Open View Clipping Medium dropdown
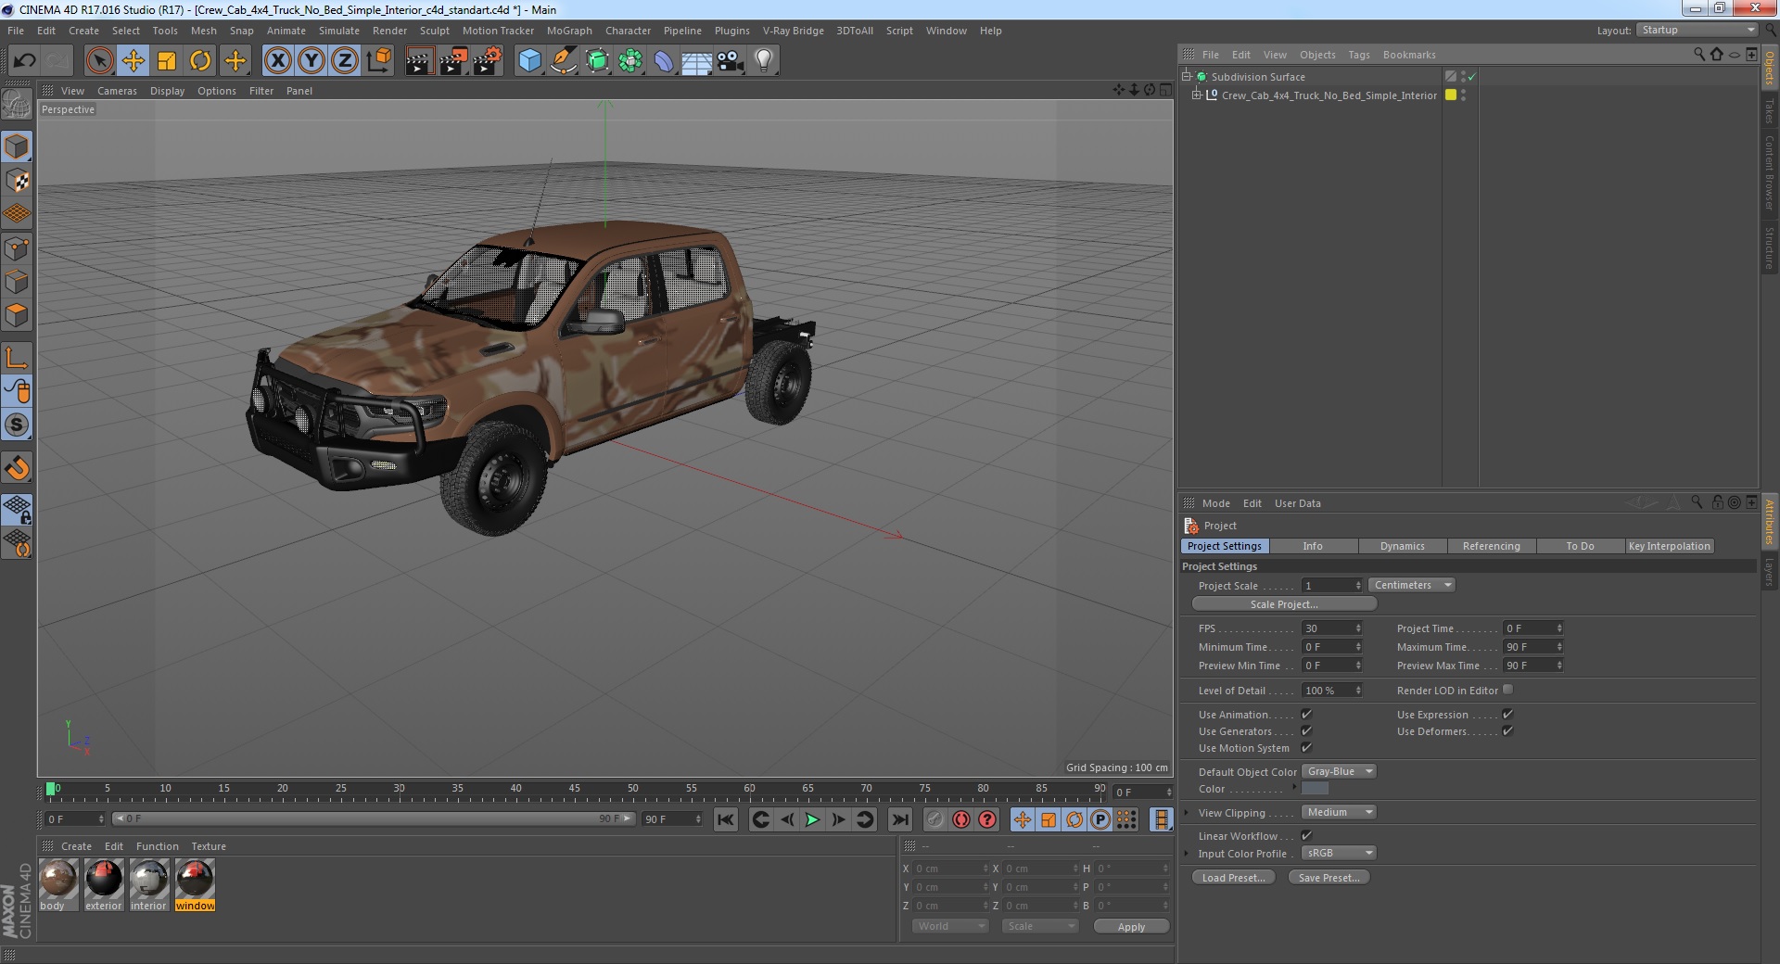The image size is (1780, 964). click(x=1339, y=812)
